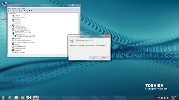Click the Forward arrow in Device Manager toolbar
Image resolution: width=179 pixels, height=100 pixels.
(11, 11)
